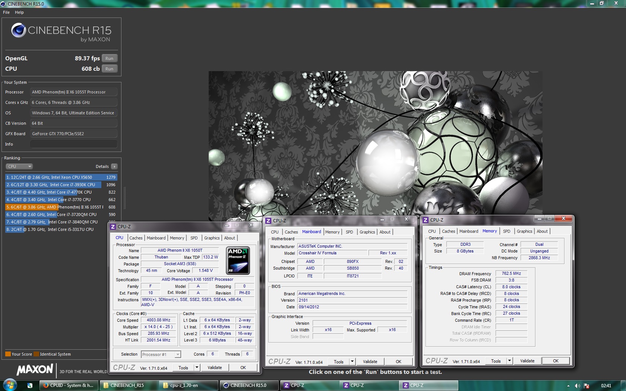Select highlighted AMD Phenom II X6 1055T ranking row

[x=61, y=207]
